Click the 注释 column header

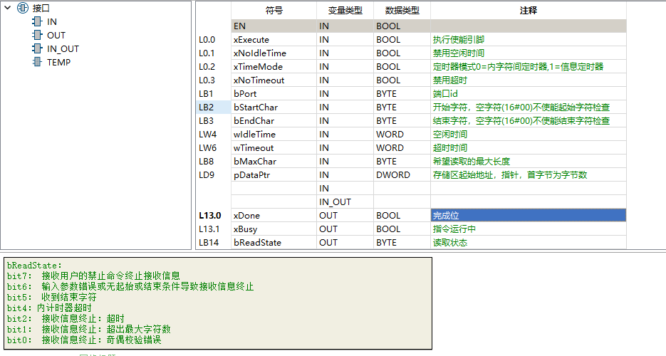point(529,11)
